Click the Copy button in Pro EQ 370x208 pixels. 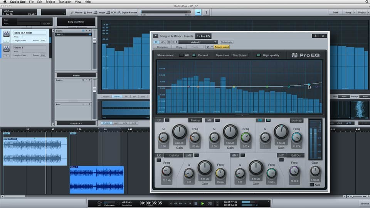click(x=179, y=47)
